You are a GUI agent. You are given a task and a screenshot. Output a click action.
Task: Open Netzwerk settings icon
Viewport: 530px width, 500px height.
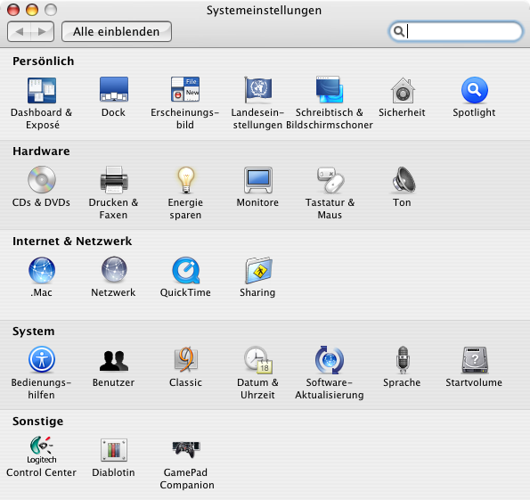point(114,270)
